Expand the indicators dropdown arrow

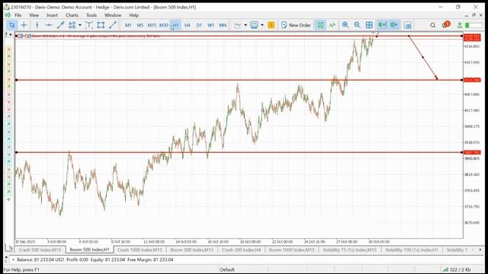[x=246, y=25]
